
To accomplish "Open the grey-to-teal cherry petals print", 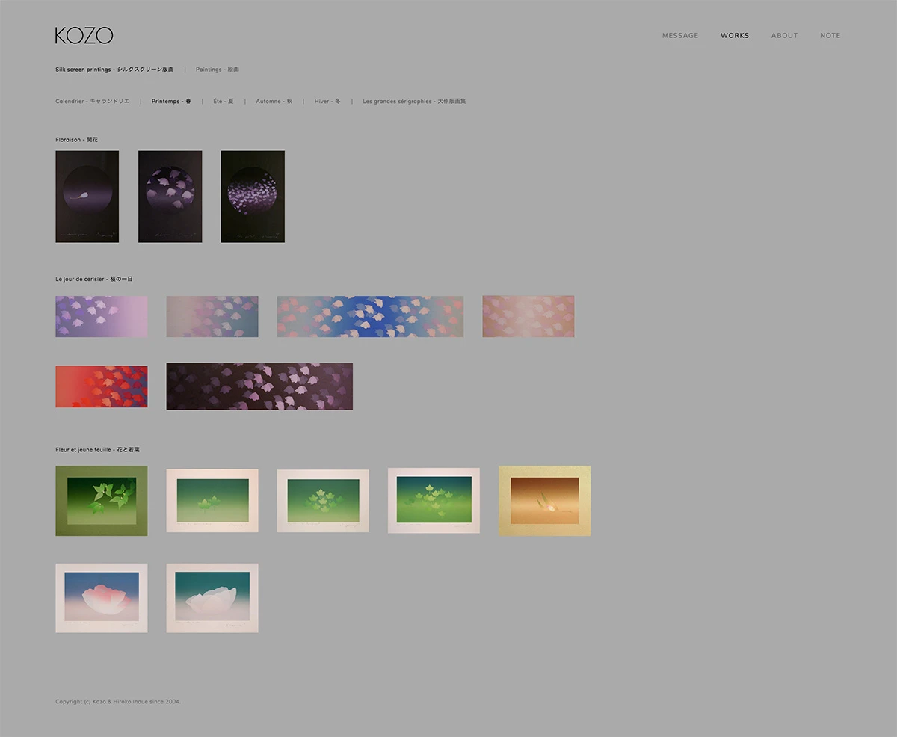I will 212,316.
